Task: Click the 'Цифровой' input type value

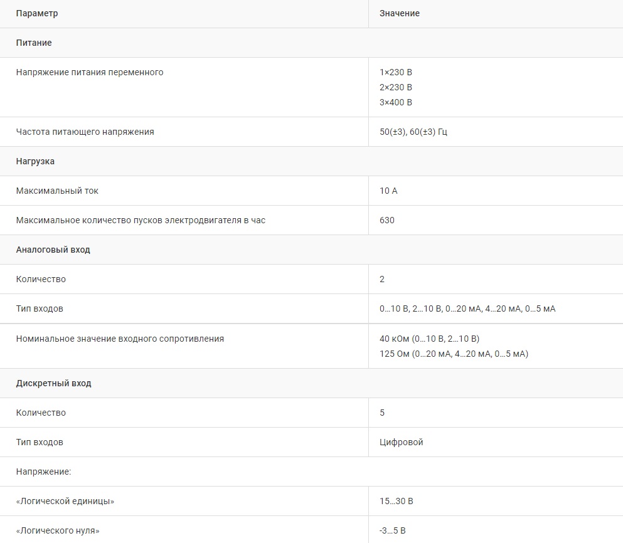Action: 402,442
